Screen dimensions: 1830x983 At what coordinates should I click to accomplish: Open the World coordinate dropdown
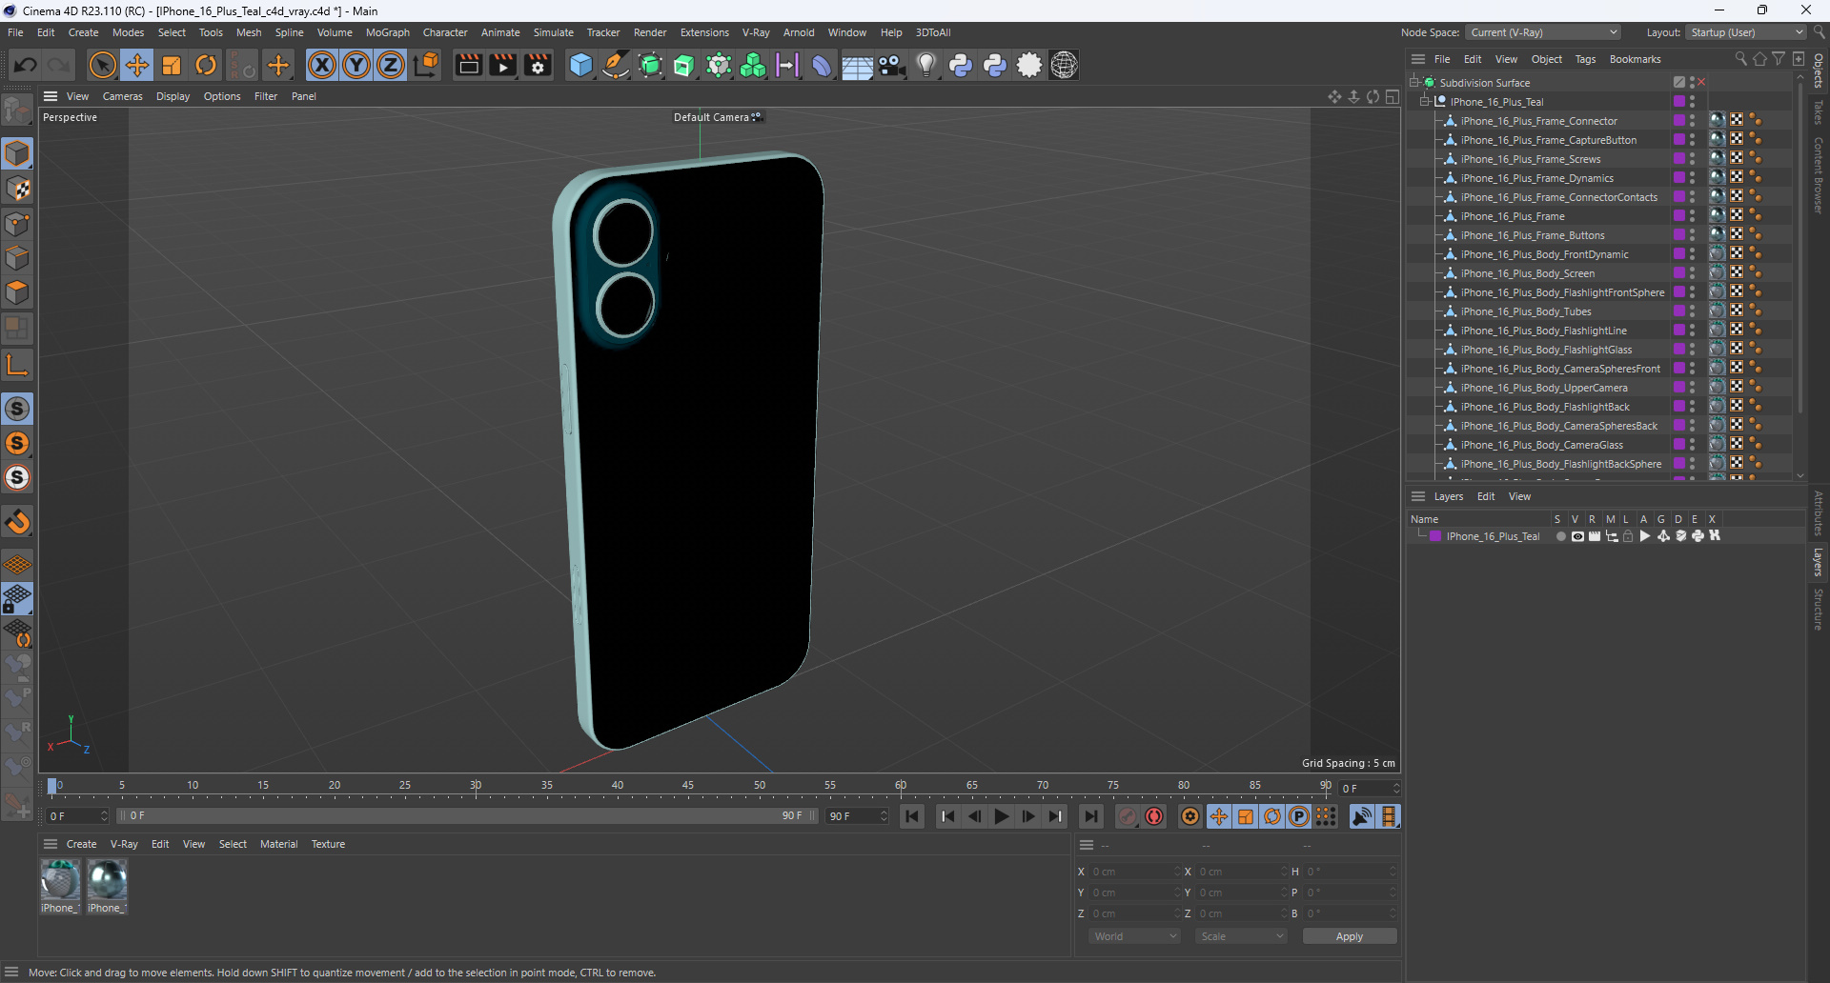1134,936
